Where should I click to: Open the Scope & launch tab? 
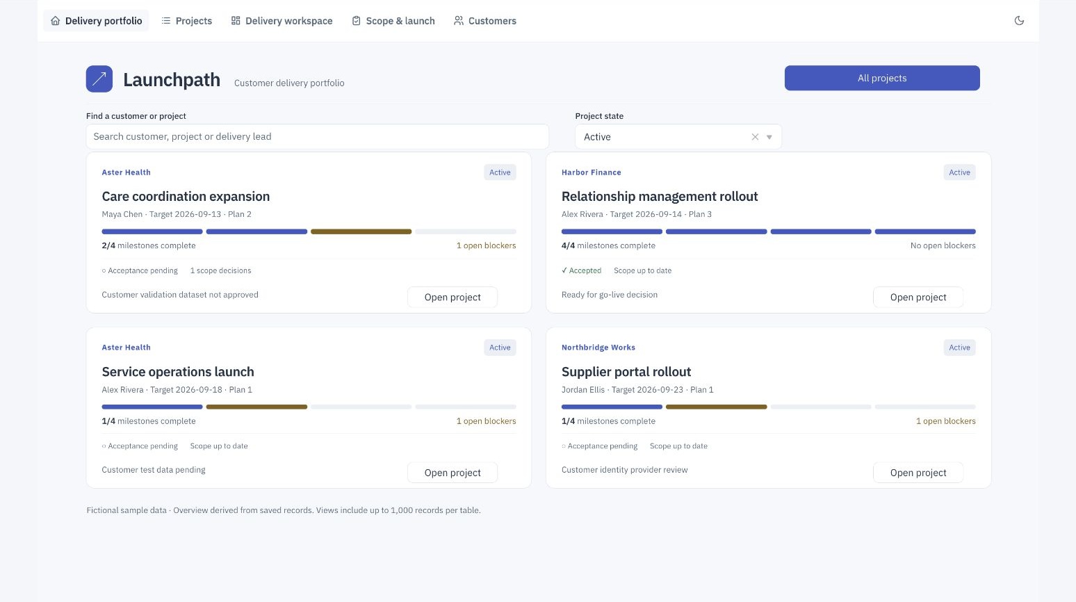coord(393,21)
